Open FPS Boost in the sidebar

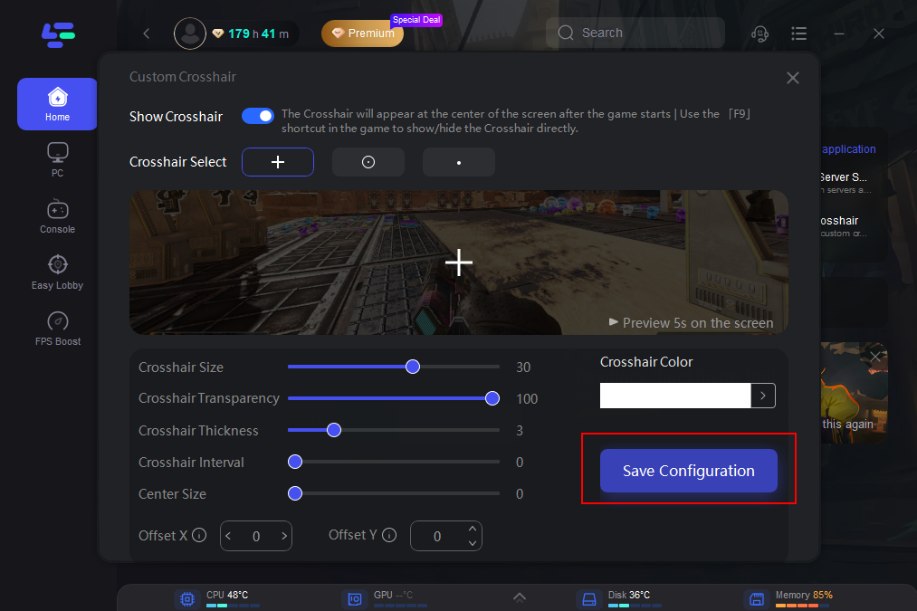[57, 327]
